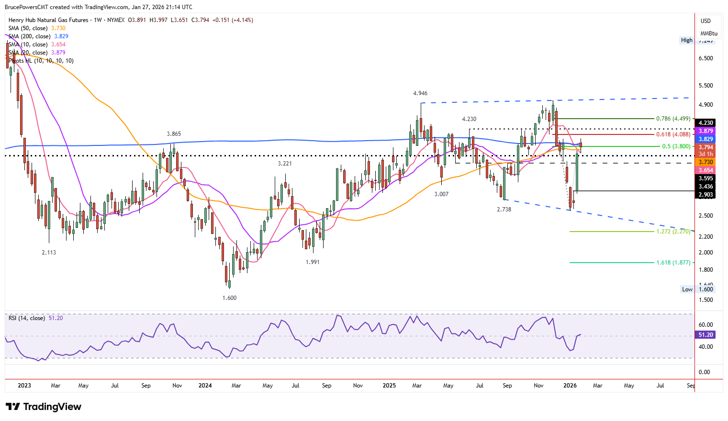Click the TradingView logo at chart bottom
The width and height of the screenshot is (728, 421).
[x=44, y=407]
